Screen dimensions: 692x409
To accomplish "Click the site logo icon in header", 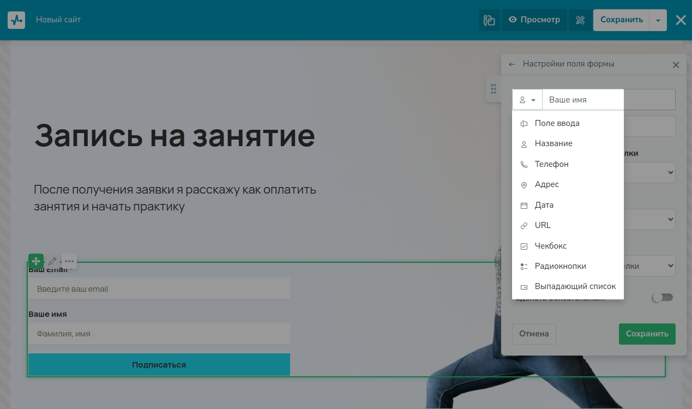I will pos(16,20).
